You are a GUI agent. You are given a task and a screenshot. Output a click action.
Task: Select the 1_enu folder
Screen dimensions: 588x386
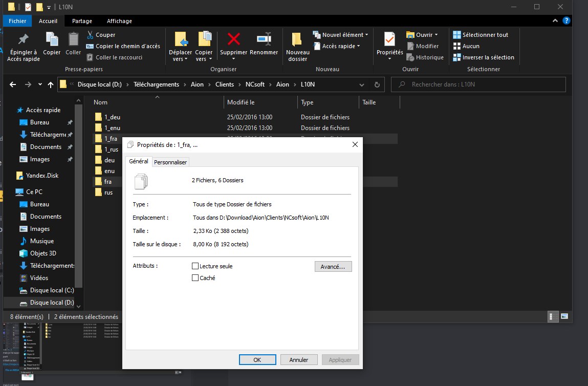click(x=245, y=128)
